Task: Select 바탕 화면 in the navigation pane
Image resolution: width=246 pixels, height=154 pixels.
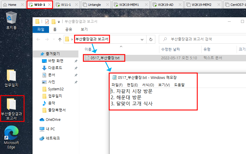Action: tap(55, 61)
